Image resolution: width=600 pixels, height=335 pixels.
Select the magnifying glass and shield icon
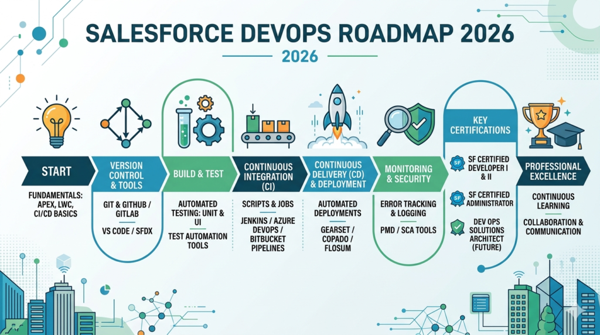click(x=405, y=124)
